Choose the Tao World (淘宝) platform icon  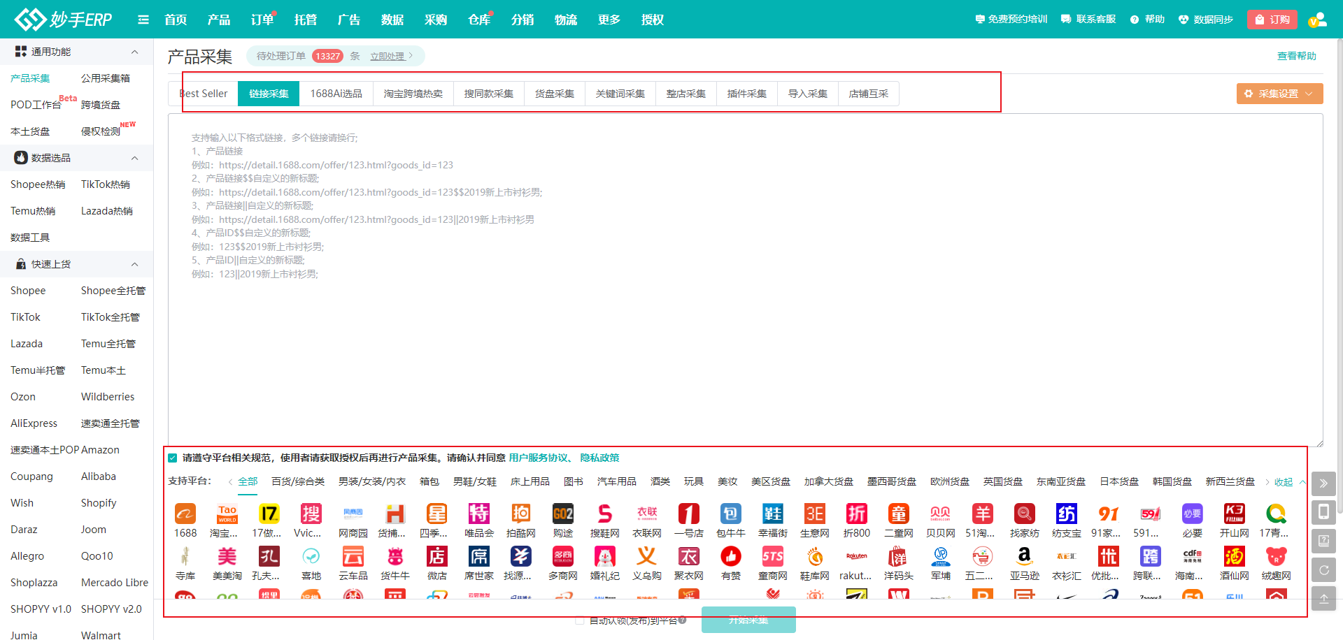pyautogui.click(x=227, y=514)
